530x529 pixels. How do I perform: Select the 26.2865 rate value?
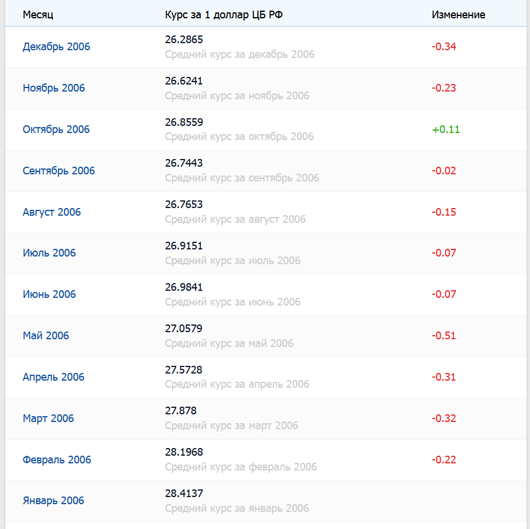click(184, 40)
